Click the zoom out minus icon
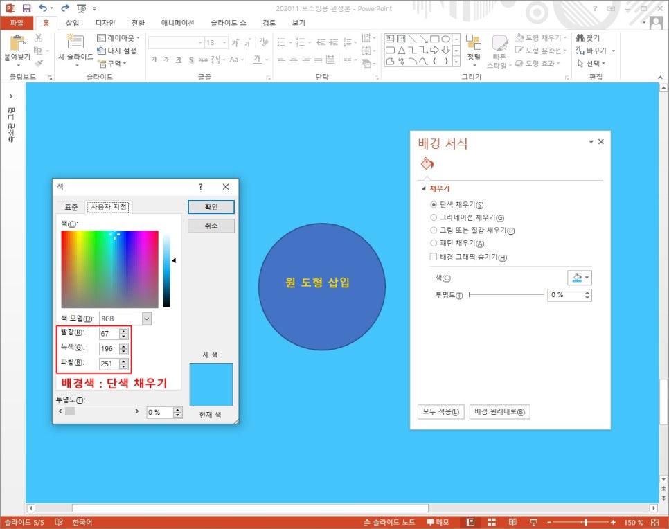The height and width of the screenshot is (529, 669). click(x=549, y=522)
